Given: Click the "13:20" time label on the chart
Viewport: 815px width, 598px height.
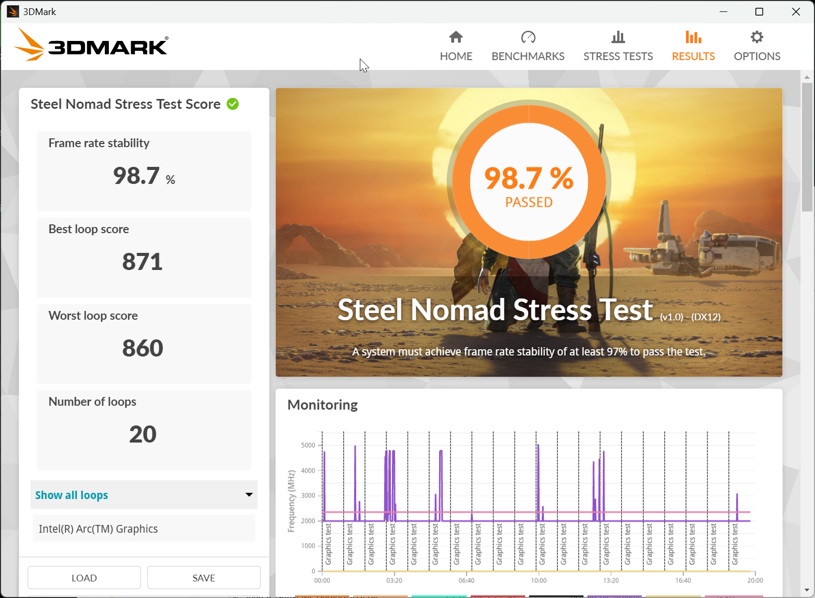Looking at the screenshot, I should pyautogui.click(x=611, y=580).
